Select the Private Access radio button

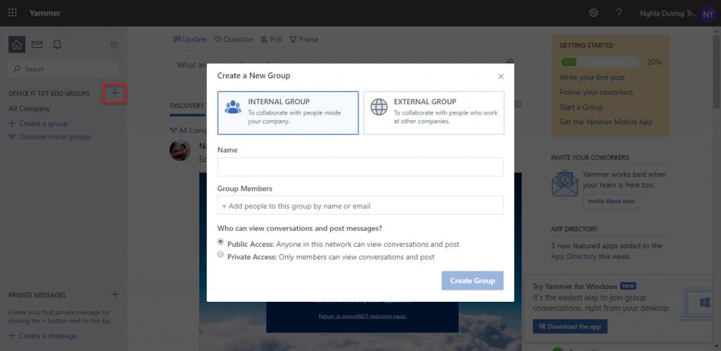pos(220,255)
